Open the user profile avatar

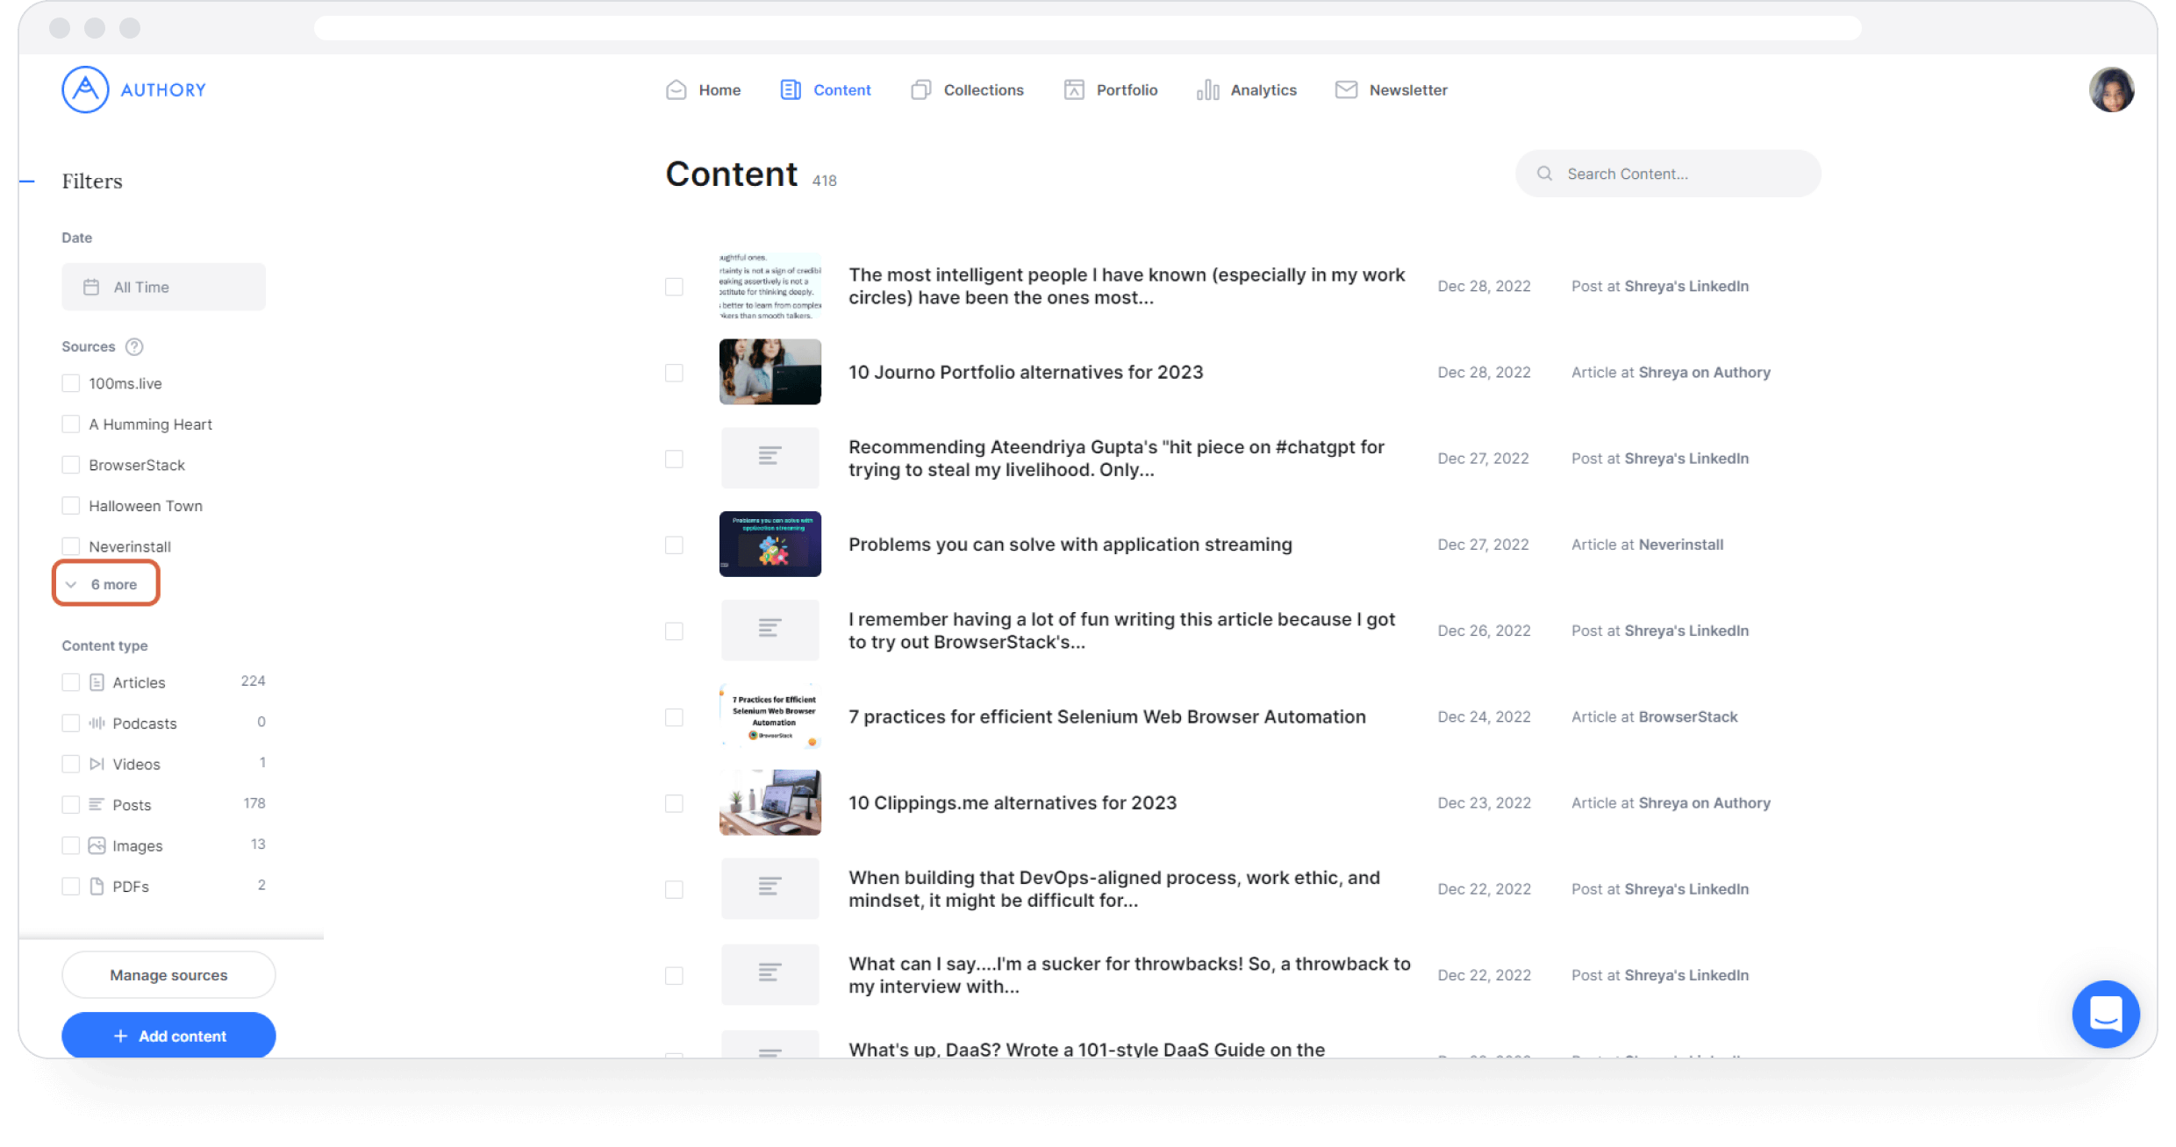click(x=2111, y=89)
